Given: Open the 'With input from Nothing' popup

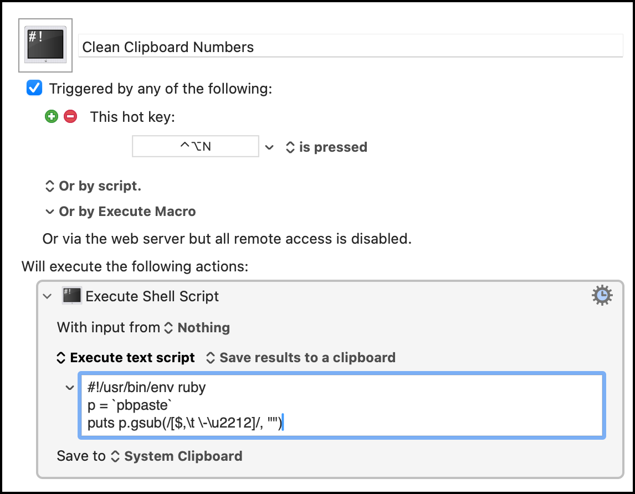Looking at the screenshot, I should (197, 328).
